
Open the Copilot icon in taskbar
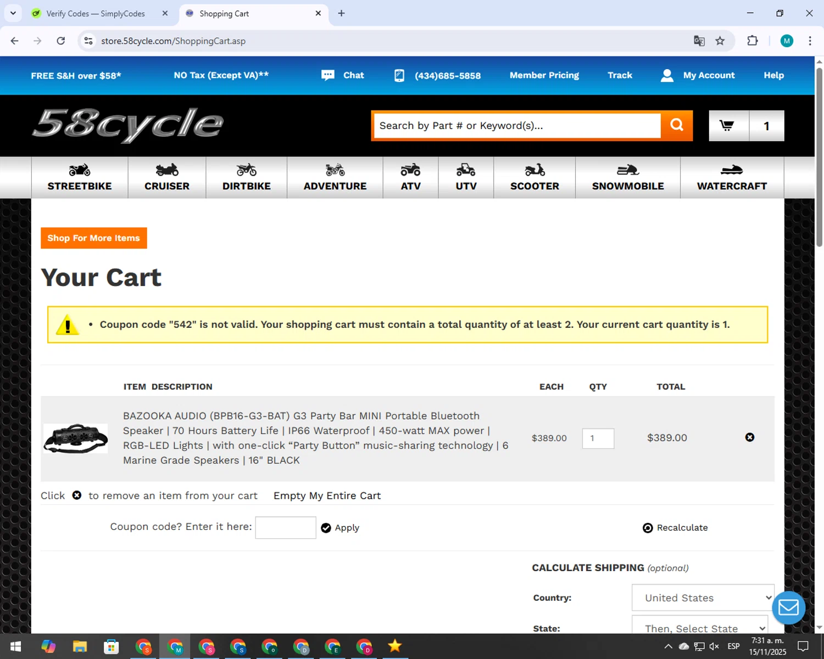point(48,646)
